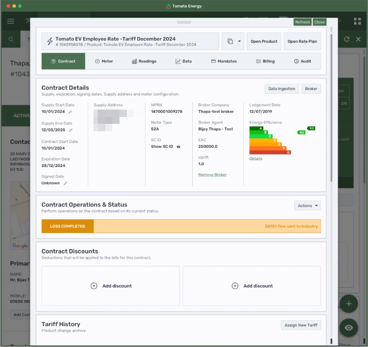Click the Contract tab document icon
The width and height of the screenshot is (368, 347).
(54, 61)
